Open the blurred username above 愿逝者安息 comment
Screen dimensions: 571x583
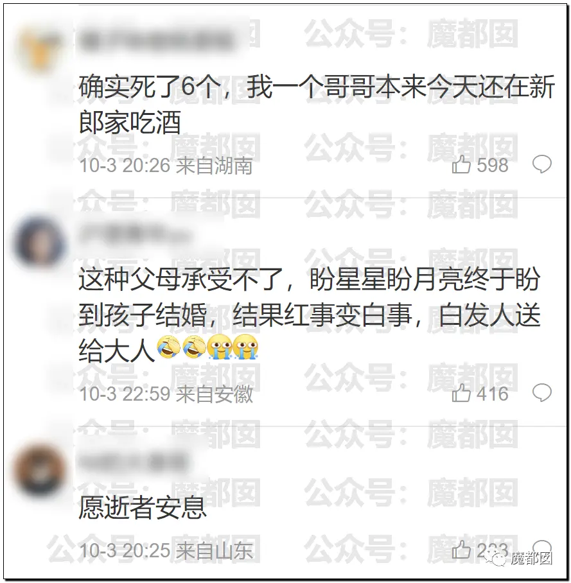[132, 462]
